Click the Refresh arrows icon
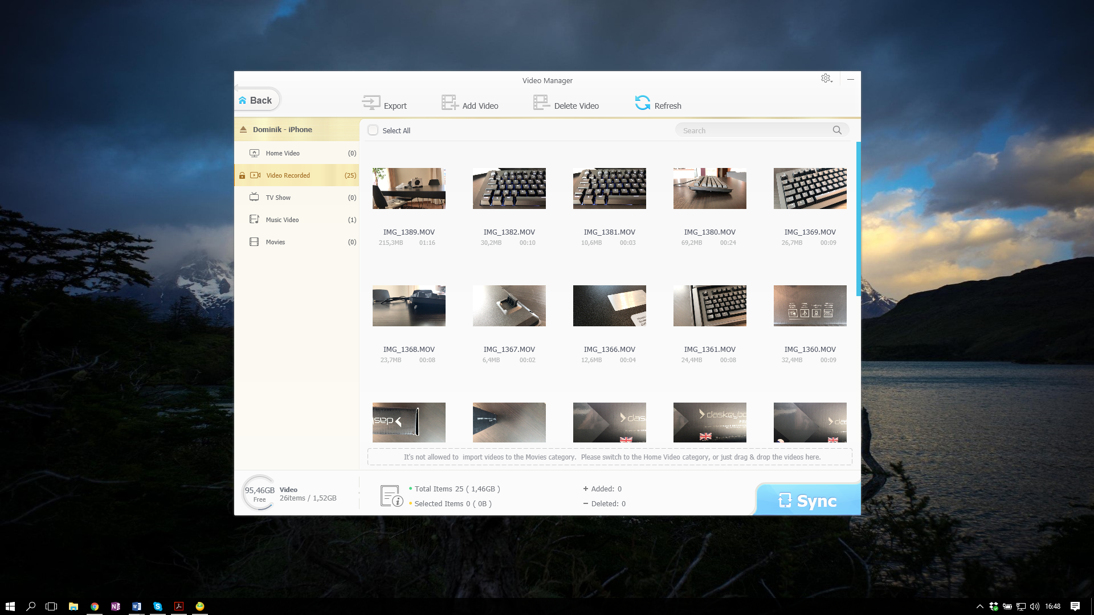 pyautogui.click(x=643, y=102)
